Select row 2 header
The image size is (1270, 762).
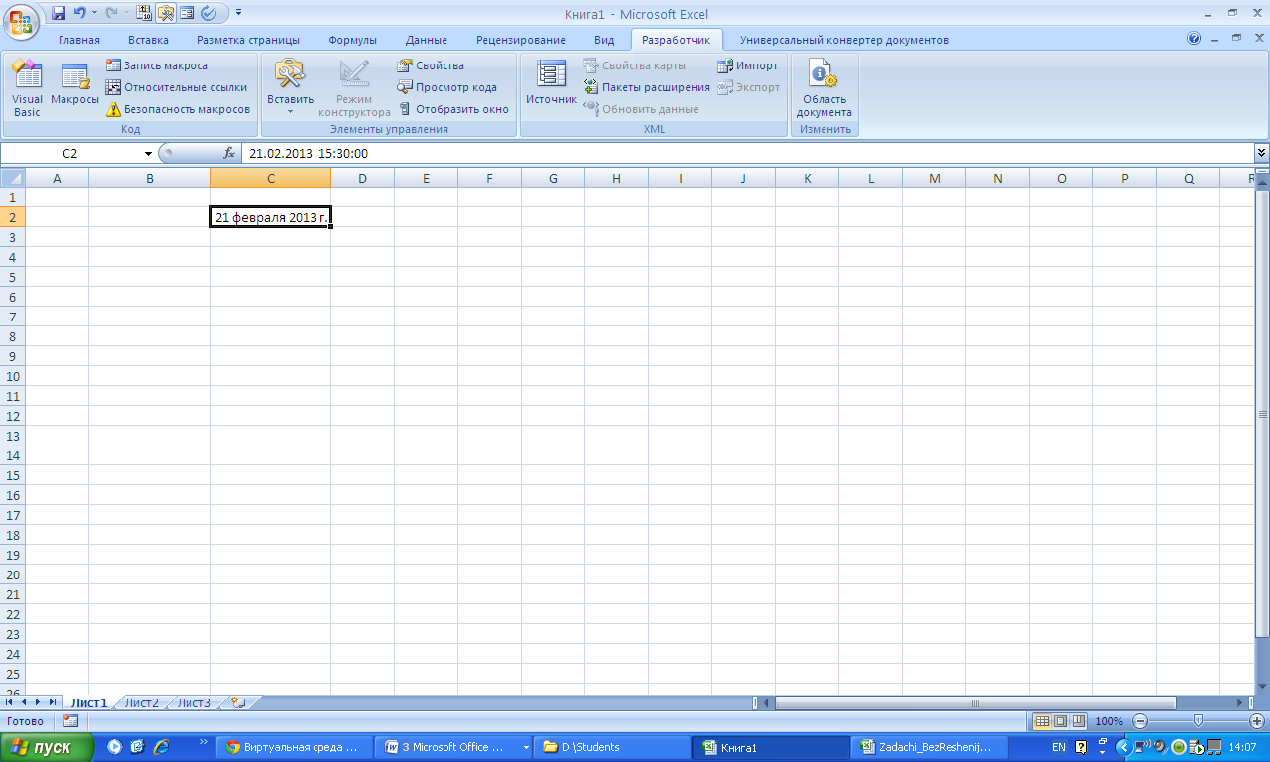(12, 217)
